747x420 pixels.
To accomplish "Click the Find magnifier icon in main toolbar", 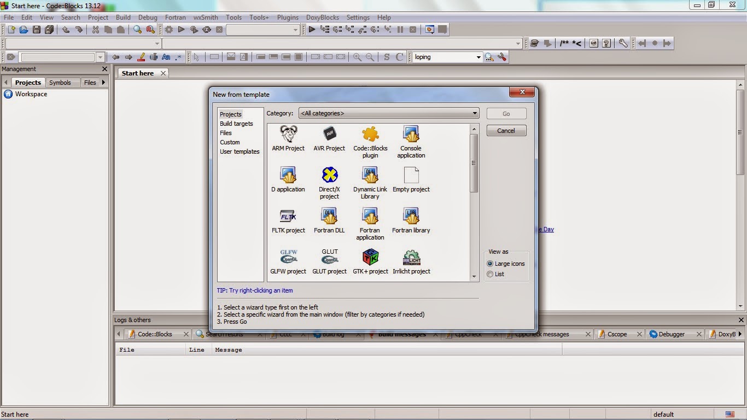I will pyautogui.click(x=137, y=30).
